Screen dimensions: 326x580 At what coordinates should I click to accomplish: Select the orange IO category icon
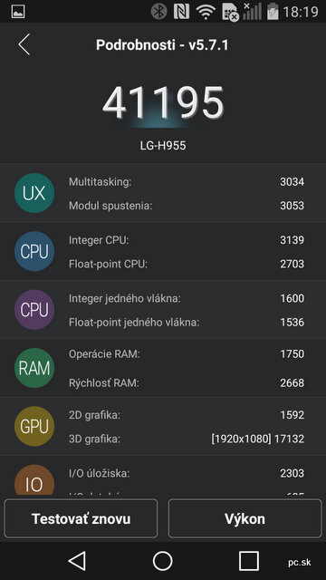[x=34, y=479]
